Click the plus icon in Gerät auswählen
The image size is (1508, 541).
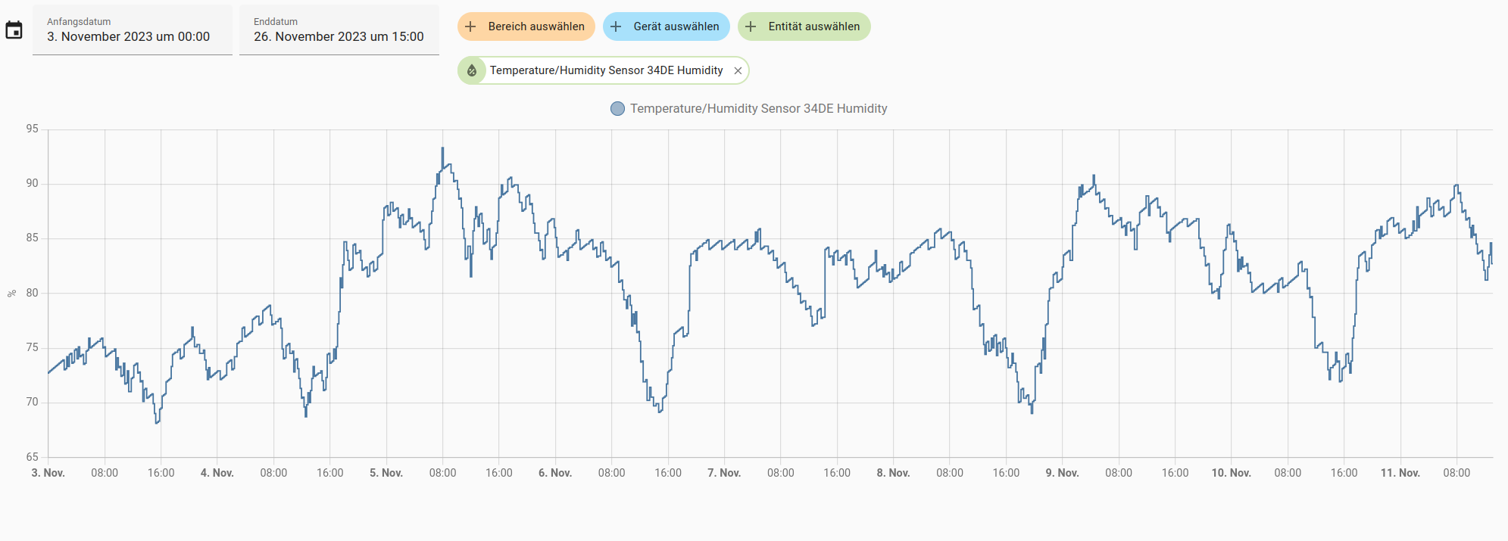pos(616,26)
